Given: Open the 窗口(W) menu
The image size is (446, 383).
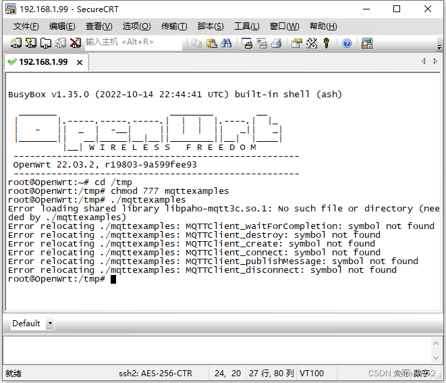Looking at the screenshot, I should [285, 26].
